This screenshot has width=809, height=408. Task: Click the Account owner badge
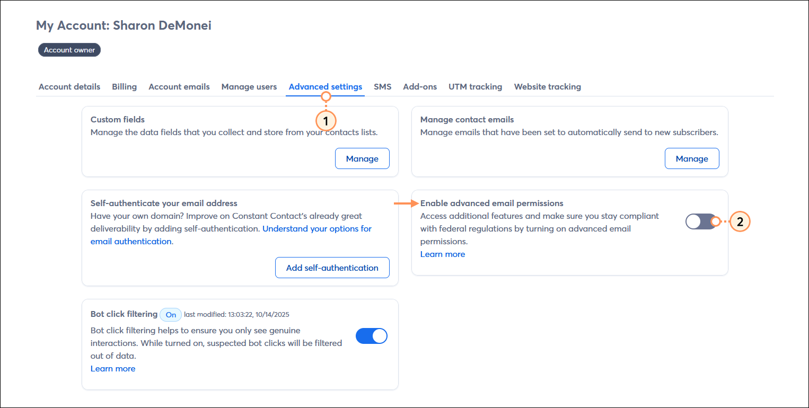[x=69, y=49]
